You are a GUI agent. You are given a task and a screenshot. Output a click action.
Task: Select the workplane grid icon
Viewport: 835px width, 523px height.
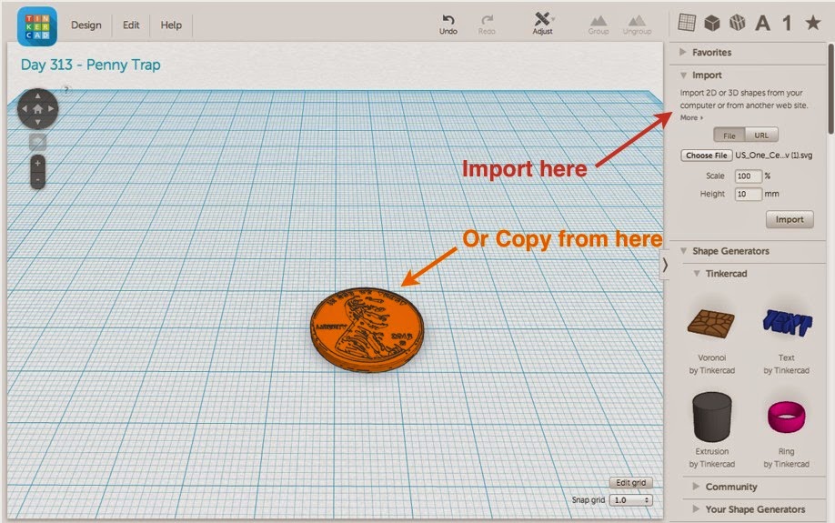tap(687, 23)
